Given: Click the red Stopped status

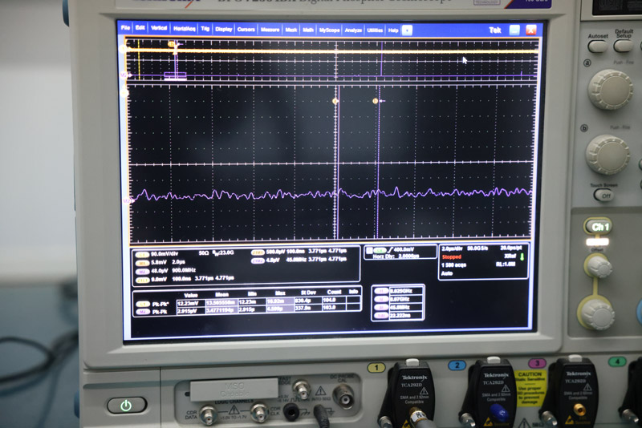Looking at the screenshot, I should (x=452, y=256).
